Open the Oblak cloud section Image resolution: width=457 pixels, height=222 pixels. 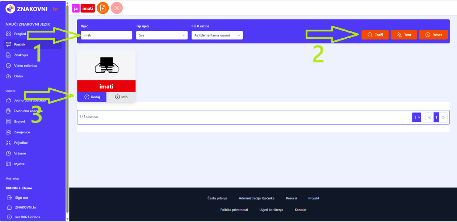click(18, 76)
